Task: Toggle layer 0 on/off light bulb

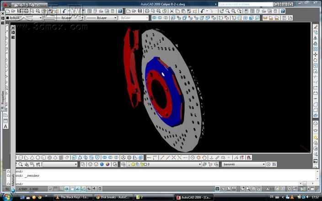Action: tap(129, 164)
